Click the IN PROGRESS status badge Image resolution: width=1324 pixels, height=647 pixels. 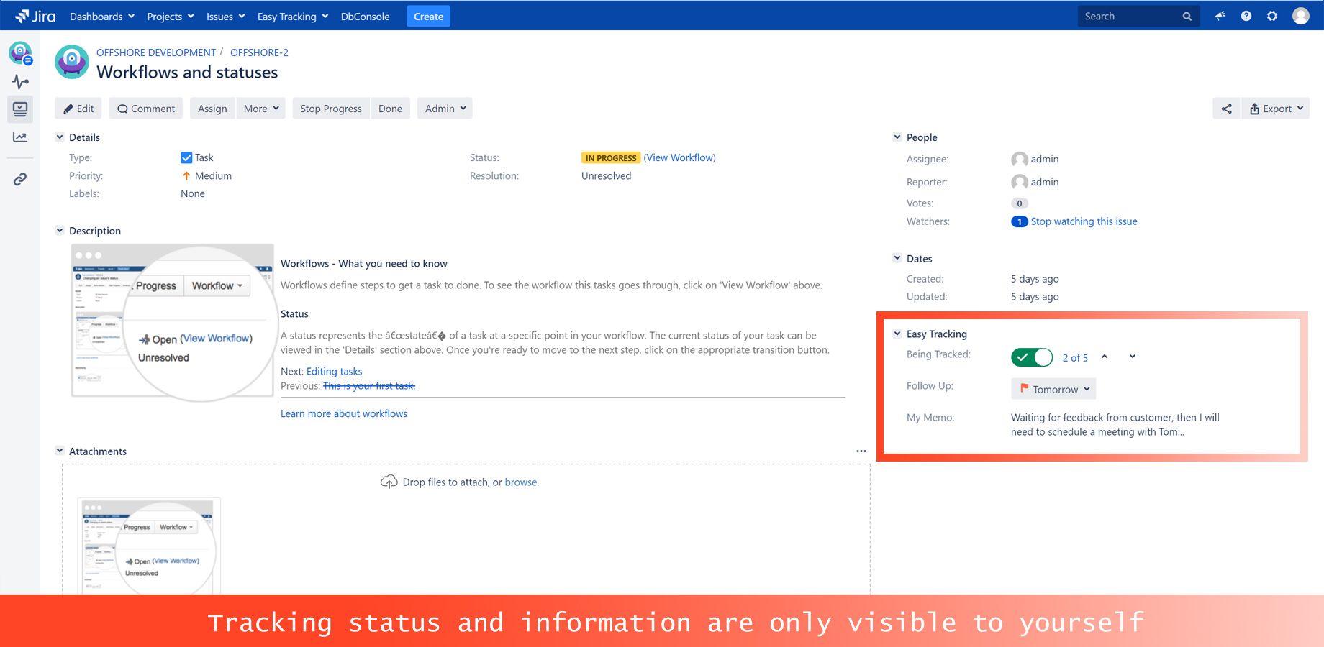click(x=611, y=157)
